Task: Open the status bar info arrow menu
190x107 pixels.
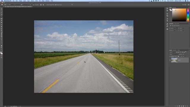Action: click(20, 106)
